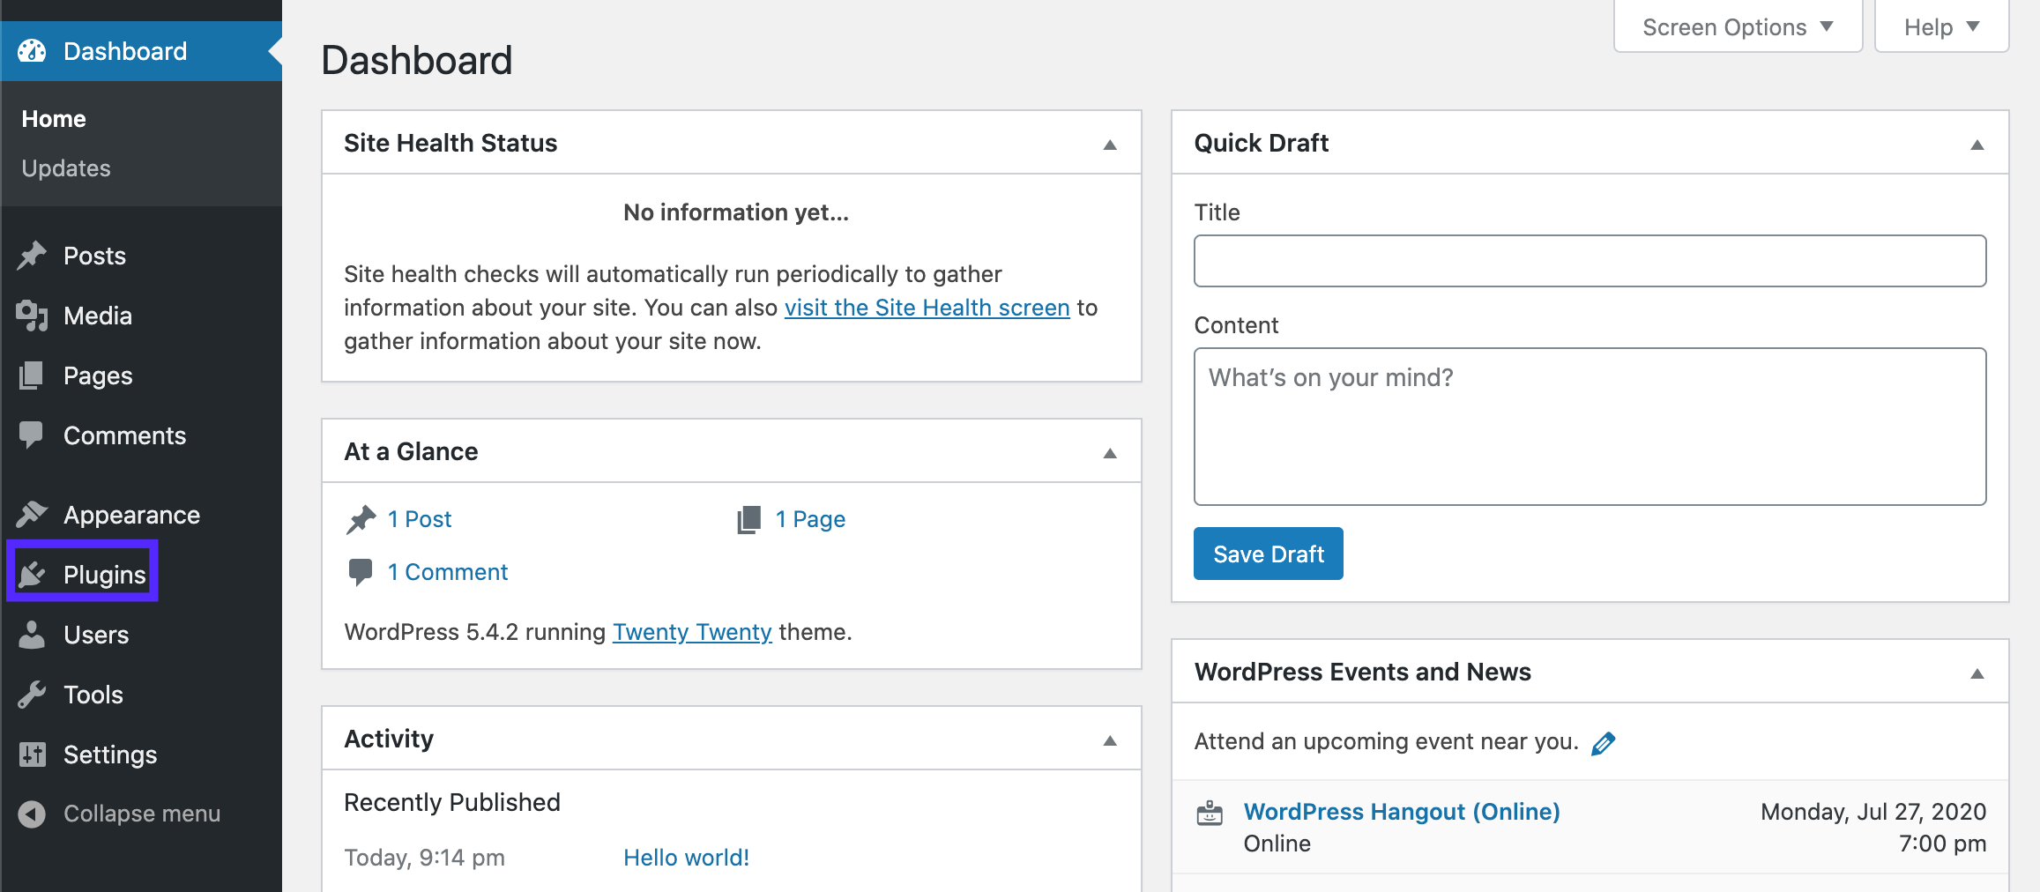Select Home submenu item

point(54,119)
